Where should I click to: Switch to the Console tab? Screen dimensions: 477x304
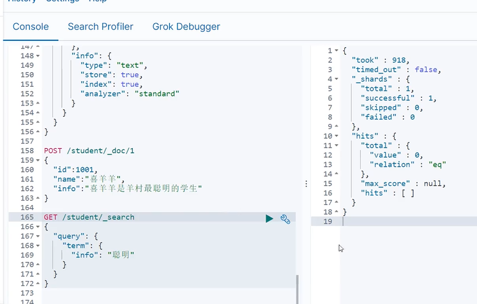pyautogui.click(x=31, y=27)
